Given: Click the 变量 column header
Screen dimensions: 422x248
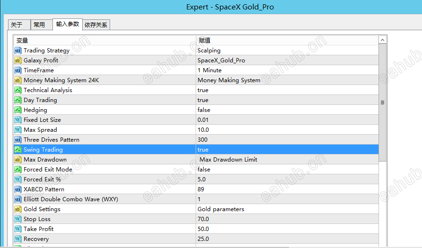Looking at the screenshot, I should (x=105, y=40).
